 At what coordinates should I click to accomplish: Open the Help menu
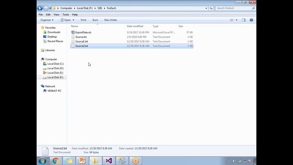pos(75,15)
